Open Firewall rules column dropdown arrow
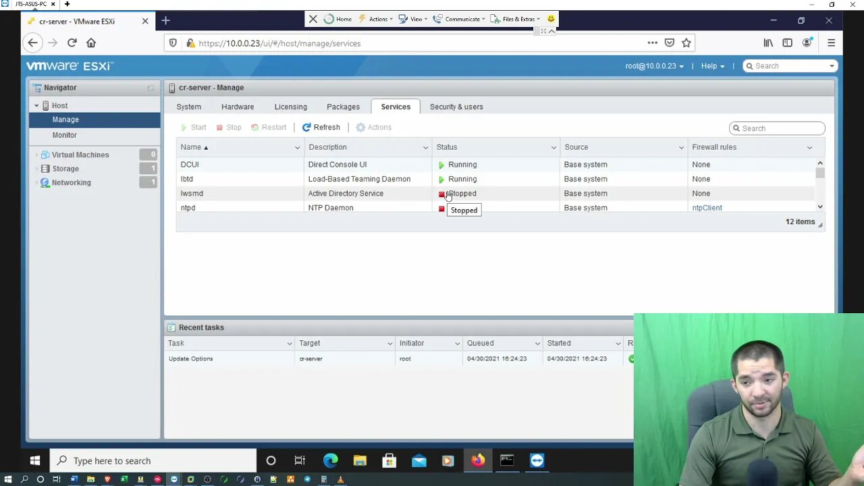The width and height of the screenshot is (864, 486). (809, 147)
